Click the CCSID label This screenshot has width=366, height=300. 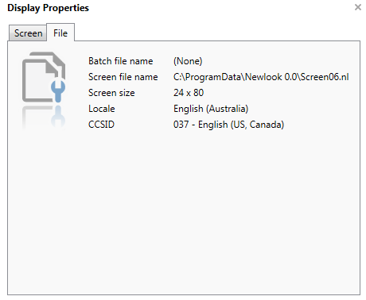pyautogui.click(x=101, y=125)
